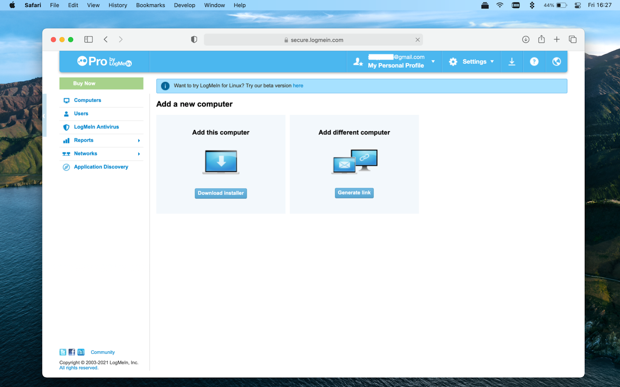Open the Settings dropdown arrow
This screenshot has height=387, width=620.
click(x=492, y=62)
